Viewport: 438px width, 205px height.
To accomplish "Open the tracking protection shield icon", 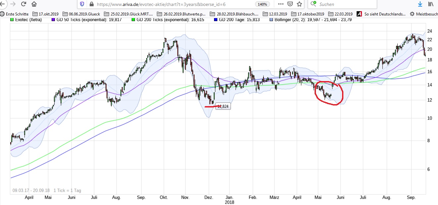I will (83, 4).
